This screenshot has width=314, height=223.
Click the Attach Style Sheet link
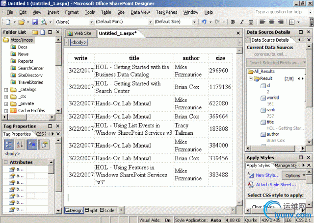pos(276,185)
